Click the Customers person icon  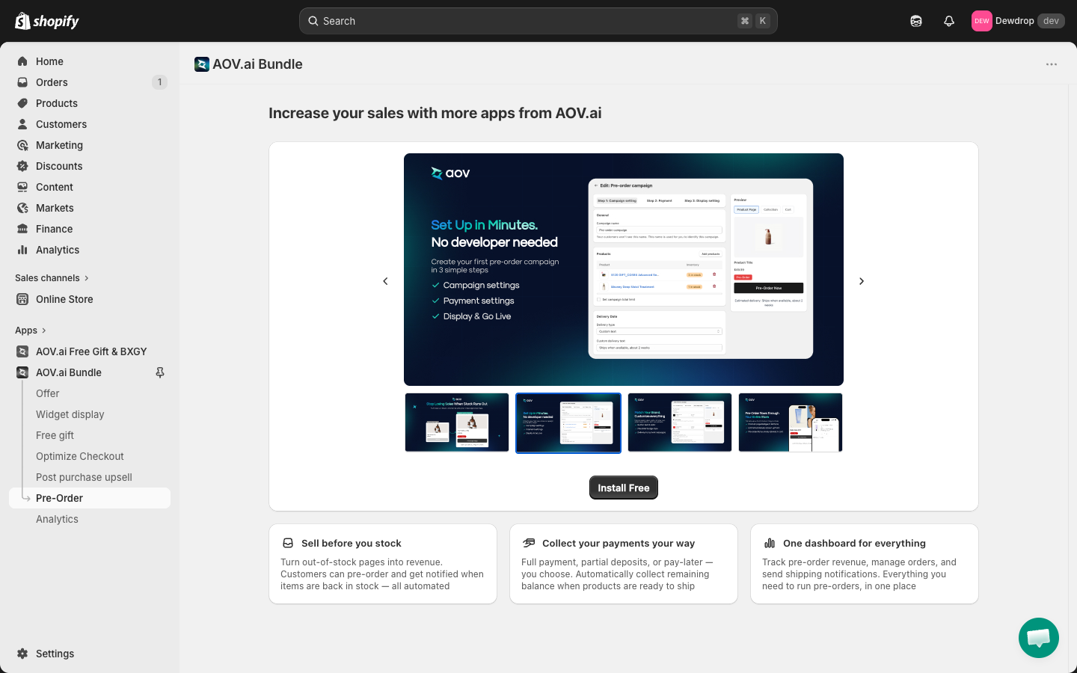click(22, 124)
